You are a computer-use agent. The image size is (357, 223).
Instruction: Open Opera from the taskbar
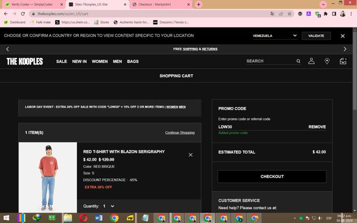pyautogui.click(x=83, y=218)
